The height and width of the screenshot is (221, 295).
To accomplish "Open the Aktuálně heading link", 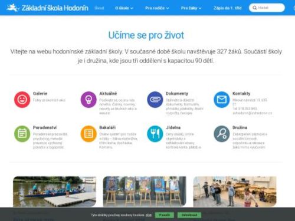I will pos(108,94).
